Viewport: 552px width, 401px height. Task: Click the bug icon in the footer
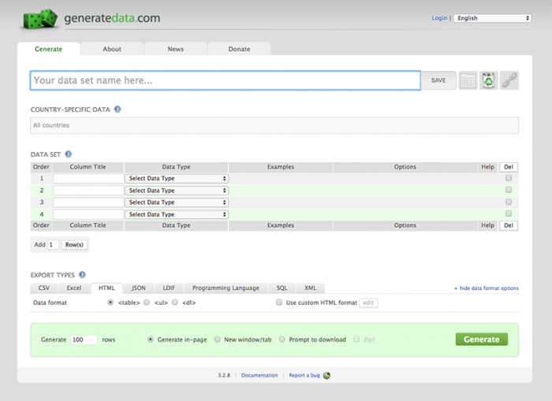pos(326,375)
